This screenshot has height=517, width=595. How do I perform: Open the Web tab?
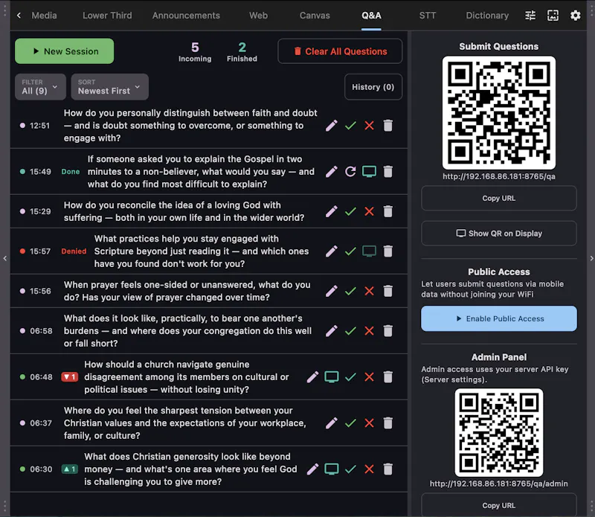(258, 16)
